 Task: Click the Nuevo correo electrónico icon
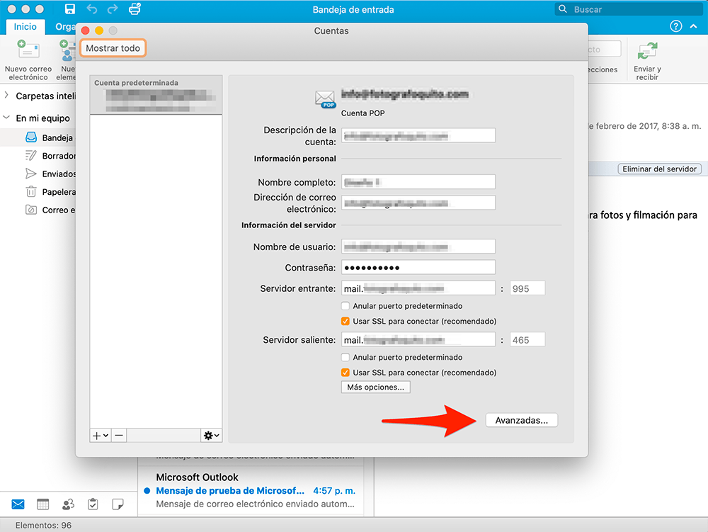[28, 50]
